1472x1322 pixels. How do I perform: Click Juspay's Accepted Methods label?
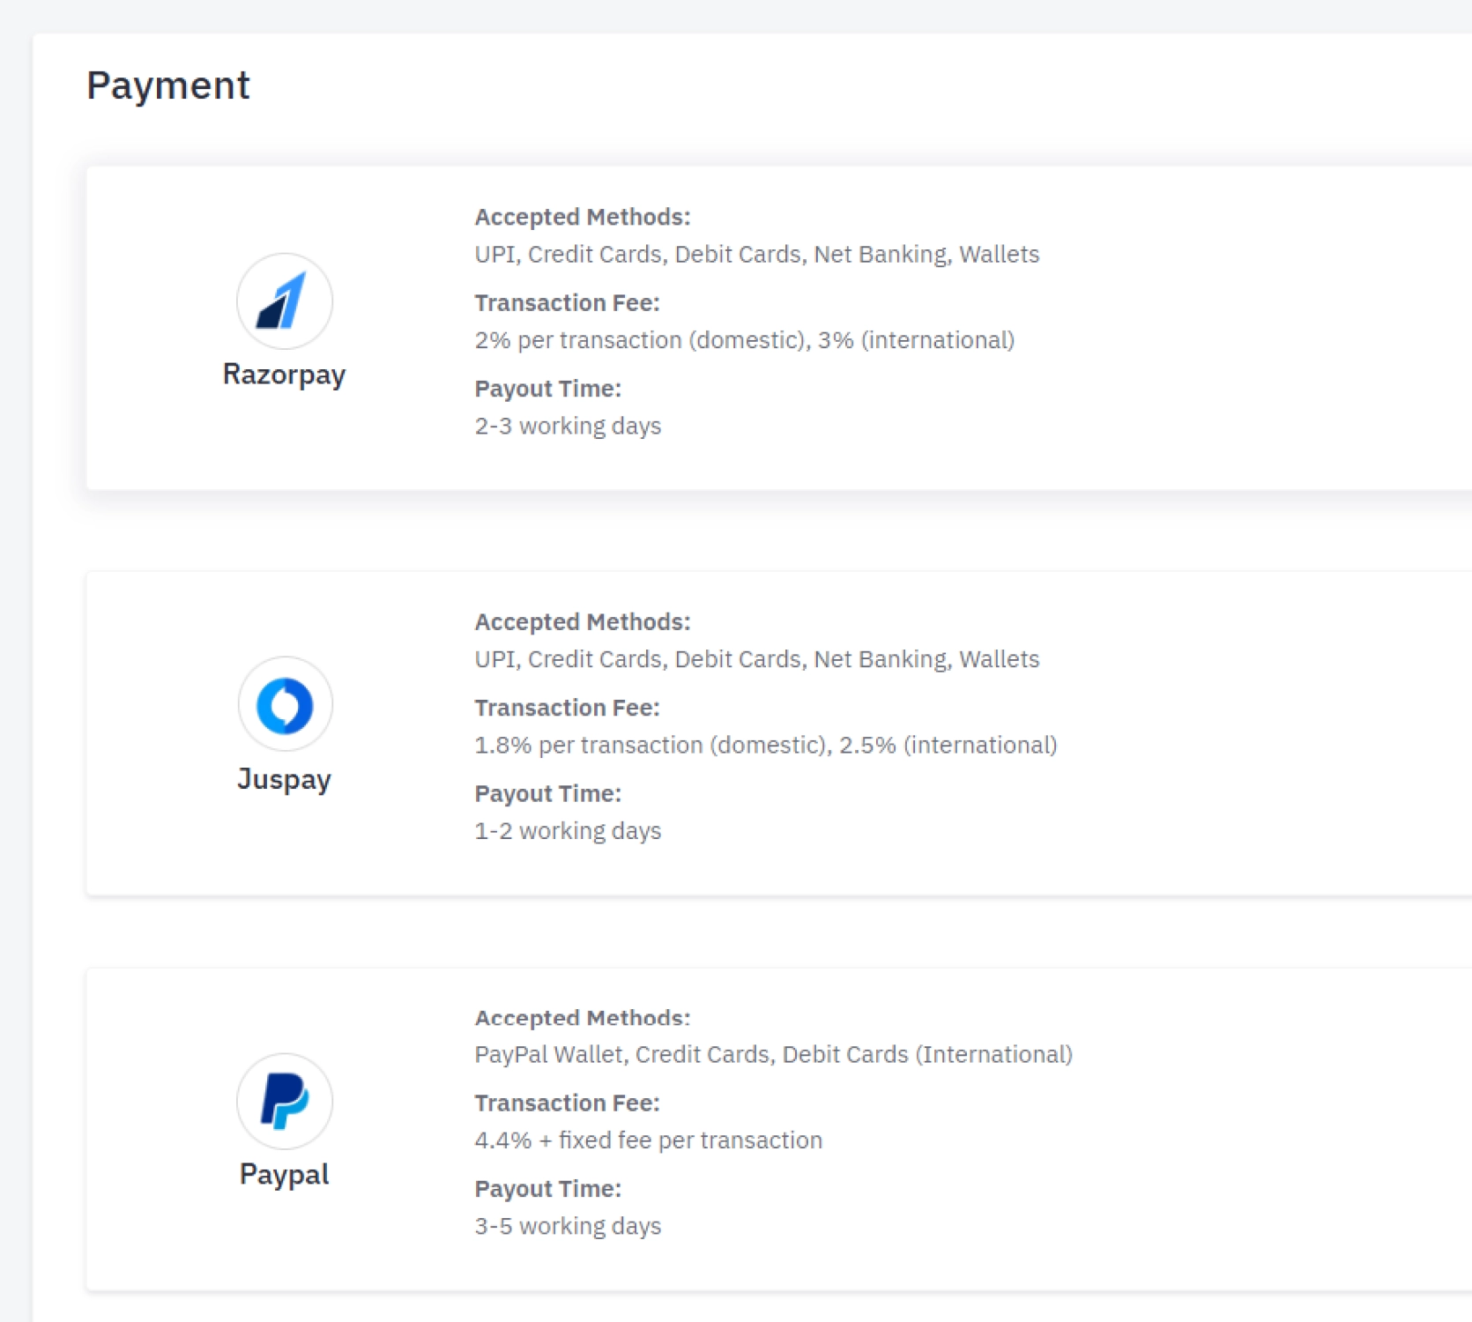tap(583, 622)
